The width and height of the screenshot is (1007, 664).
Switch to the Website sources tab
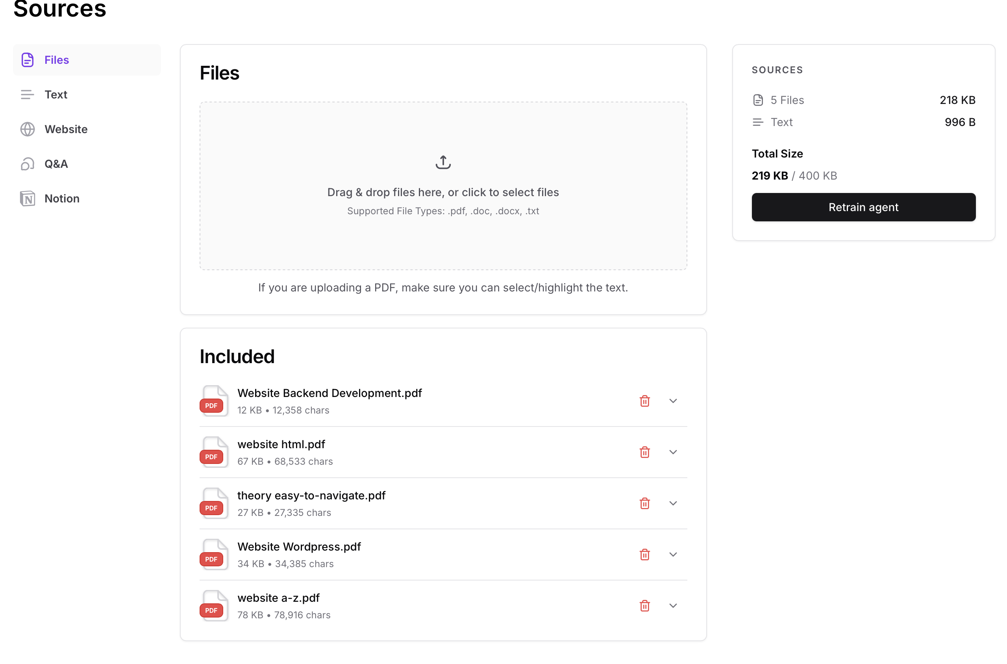[x=66, y=129]
